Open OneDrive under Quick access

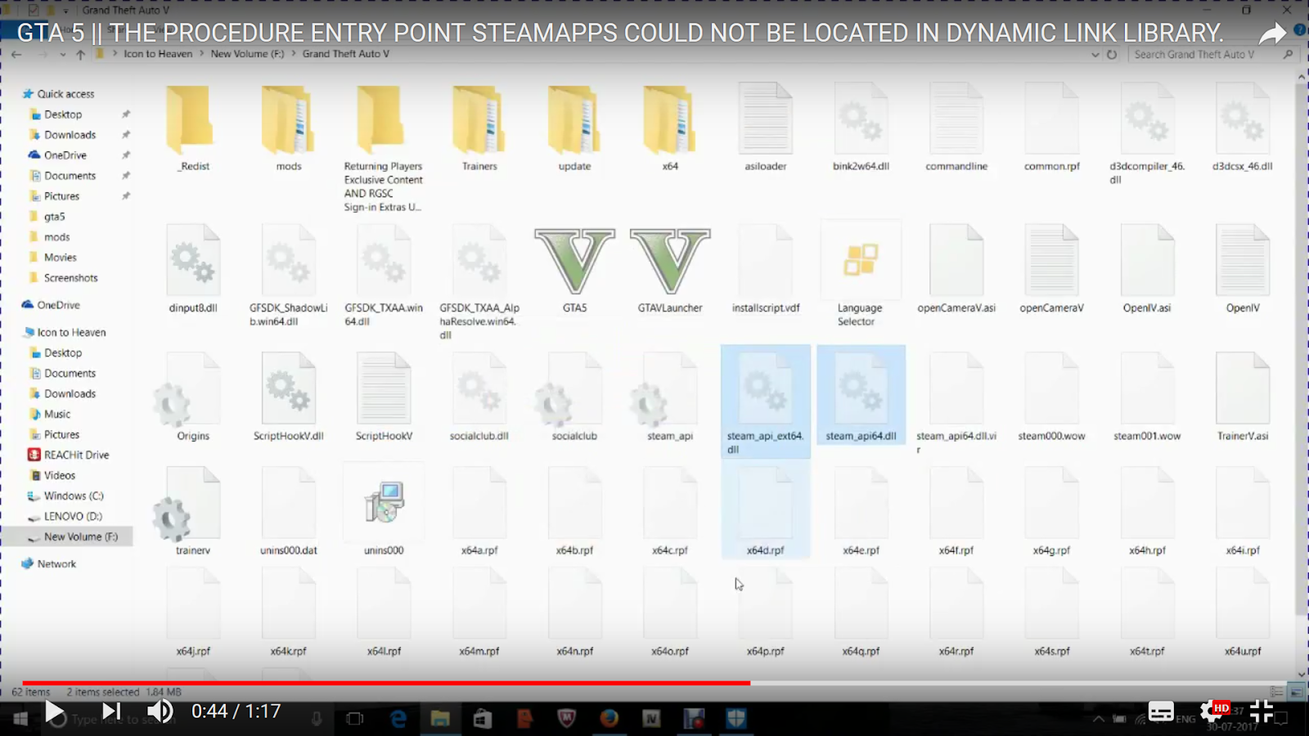point(65,155)
